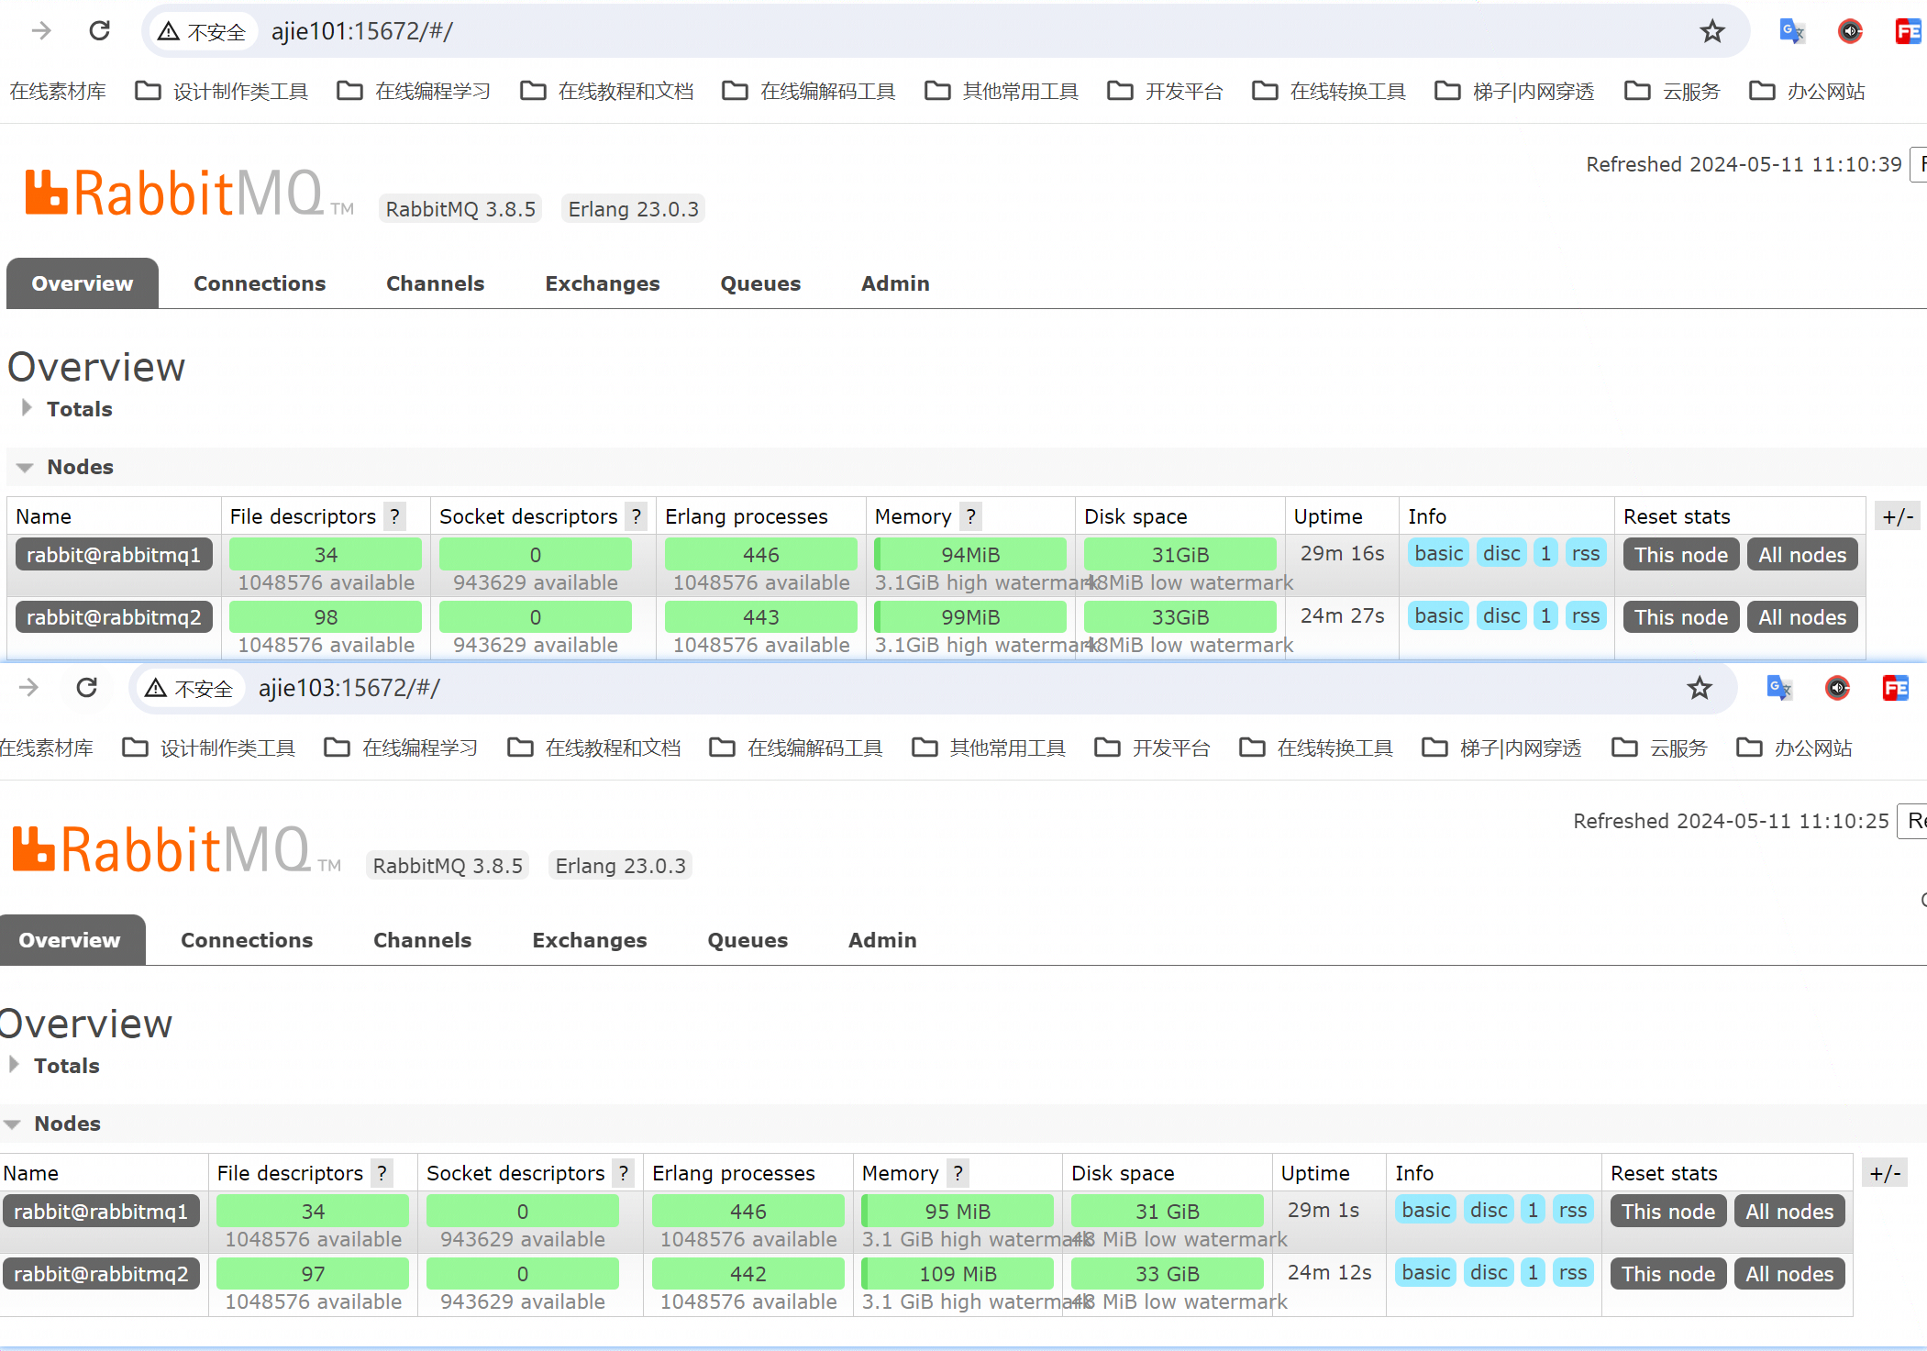Expand the Totals section in ajie103 window
Viewport: 1927px width, 1351px height.
click(x=55, y=1066)
